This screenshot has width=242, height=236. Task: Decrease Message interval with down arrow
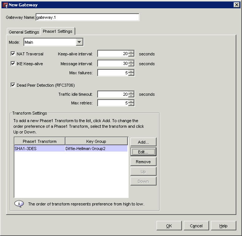131,65
